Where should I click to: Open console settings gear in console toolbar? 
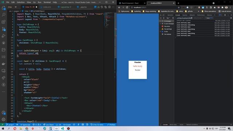(231, 18)
